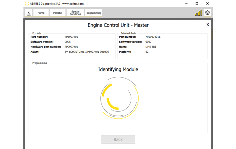Click the ASAM value text
The height and width of the screenshot is (149, 236).
(87, 52)
